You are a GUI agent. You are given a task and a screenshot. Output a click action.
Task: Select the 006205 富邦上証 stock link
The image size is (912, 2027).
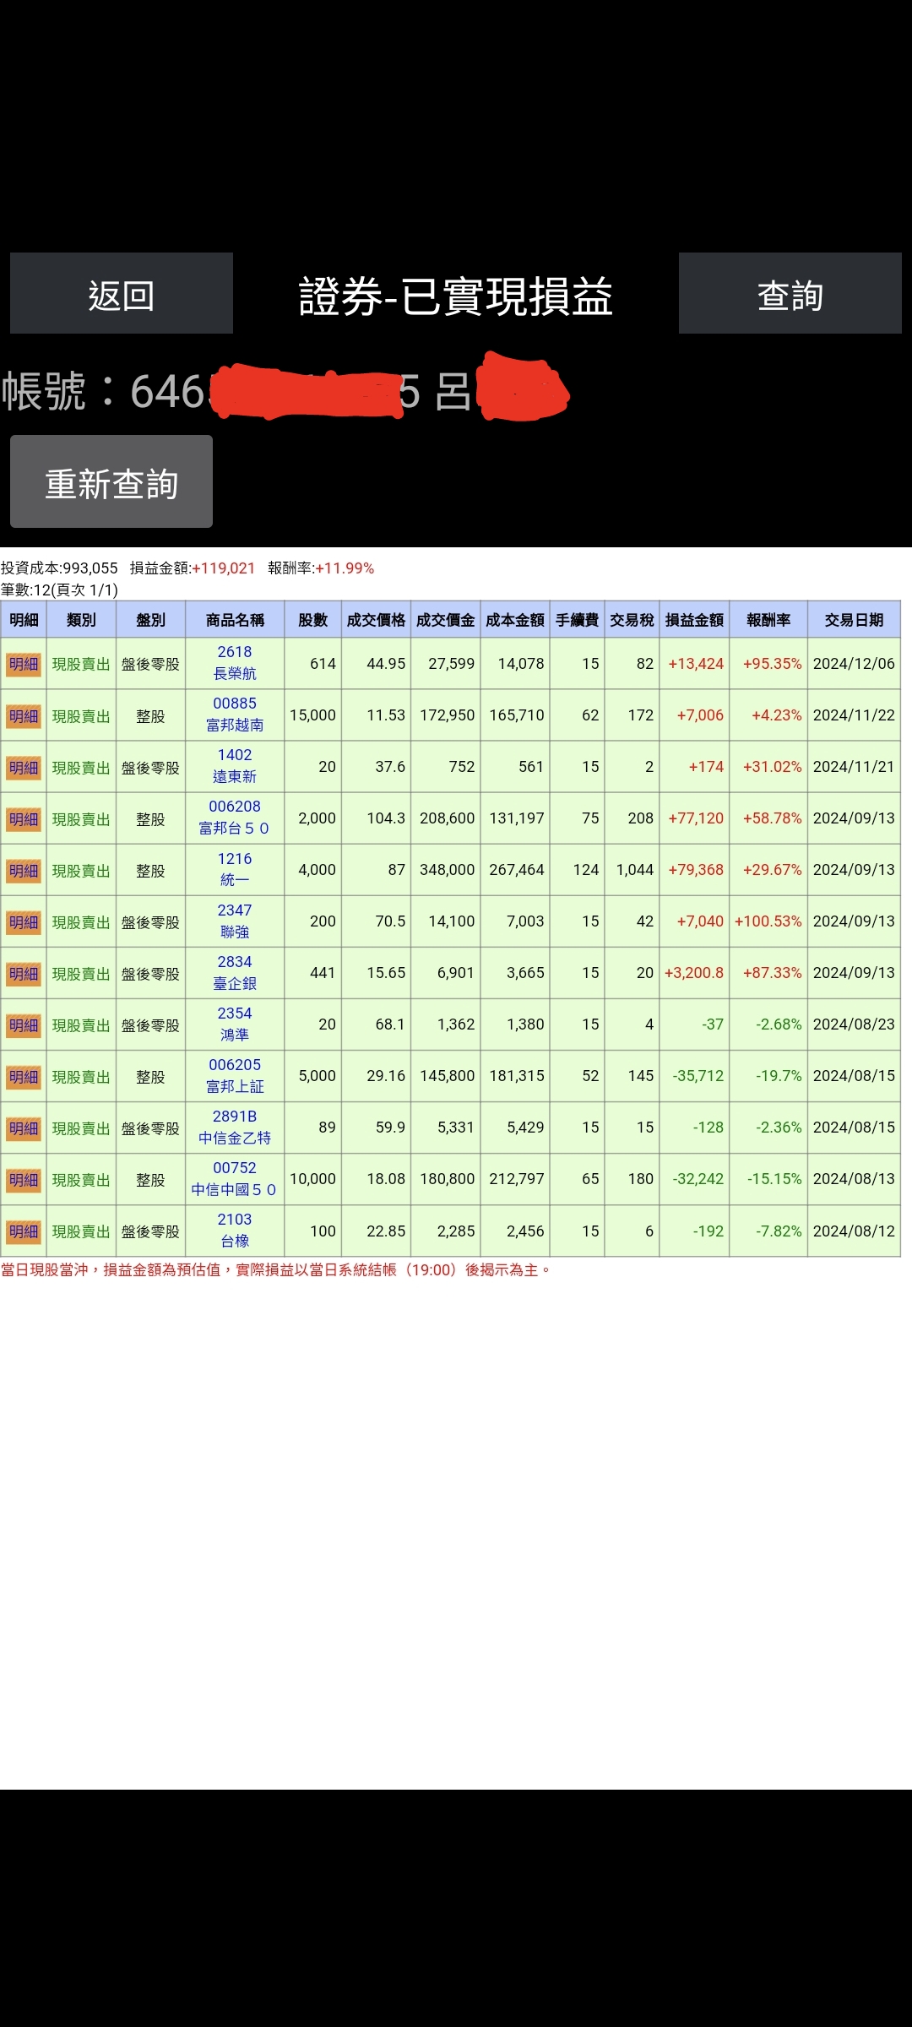[x=235, y=1075]
